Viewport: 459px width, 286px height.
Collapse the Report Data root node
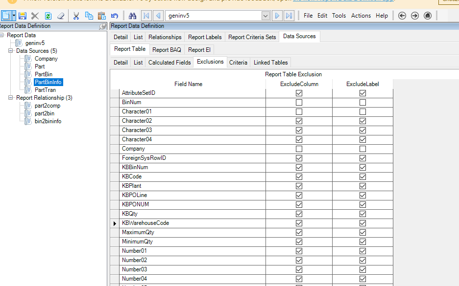point(2,35)
